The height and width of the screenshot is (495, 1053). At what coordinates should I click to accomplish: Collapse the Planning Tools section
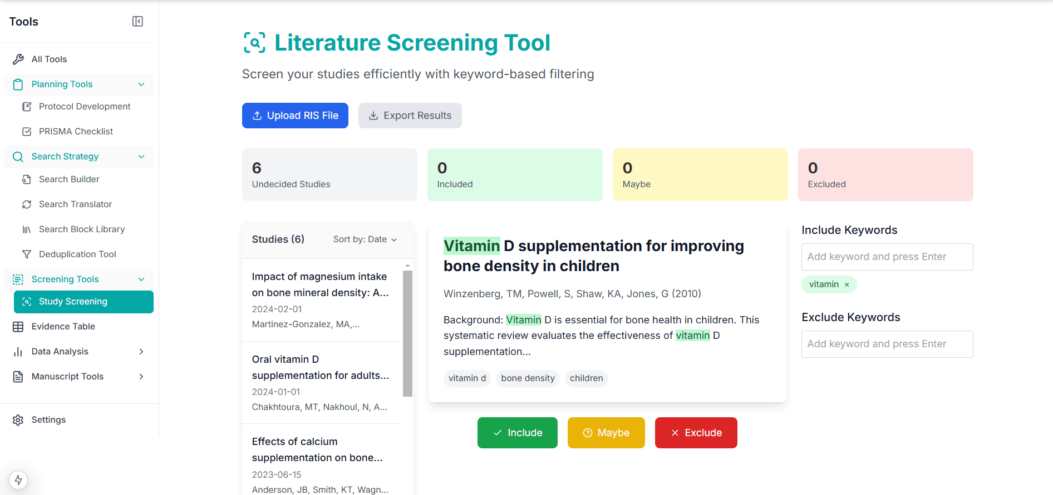point(141,84)
